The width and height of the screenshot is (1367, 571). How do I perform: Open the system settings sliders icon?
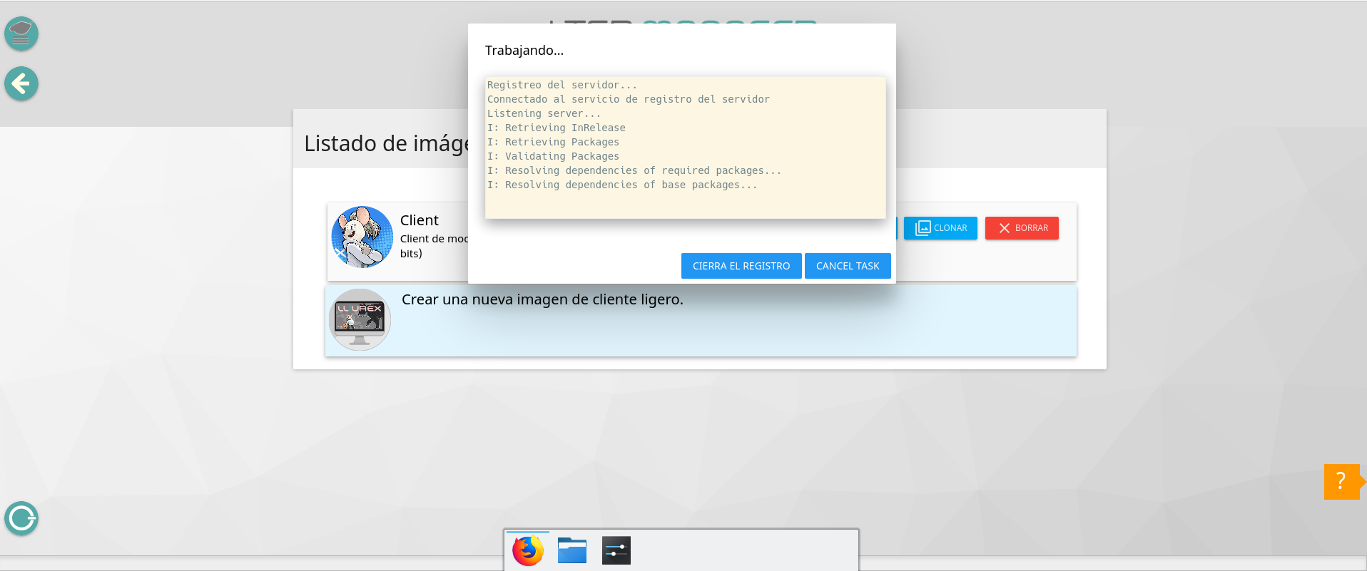tap(616, 550)
